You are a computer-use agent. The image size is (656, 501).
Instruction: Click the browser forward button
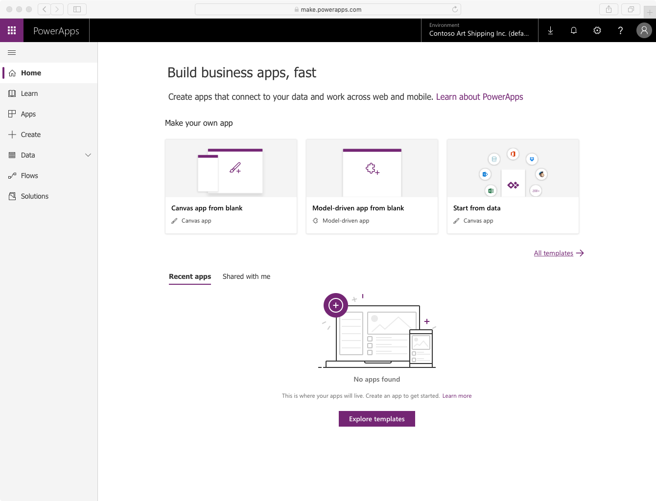pos(57,9)
